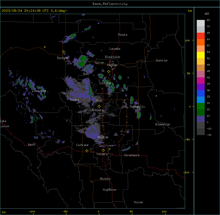Image resolution: width=220 pixels, height=215 pixels.
Task: Click the white plus marker west of Drumheller
Action: (156, 96)
